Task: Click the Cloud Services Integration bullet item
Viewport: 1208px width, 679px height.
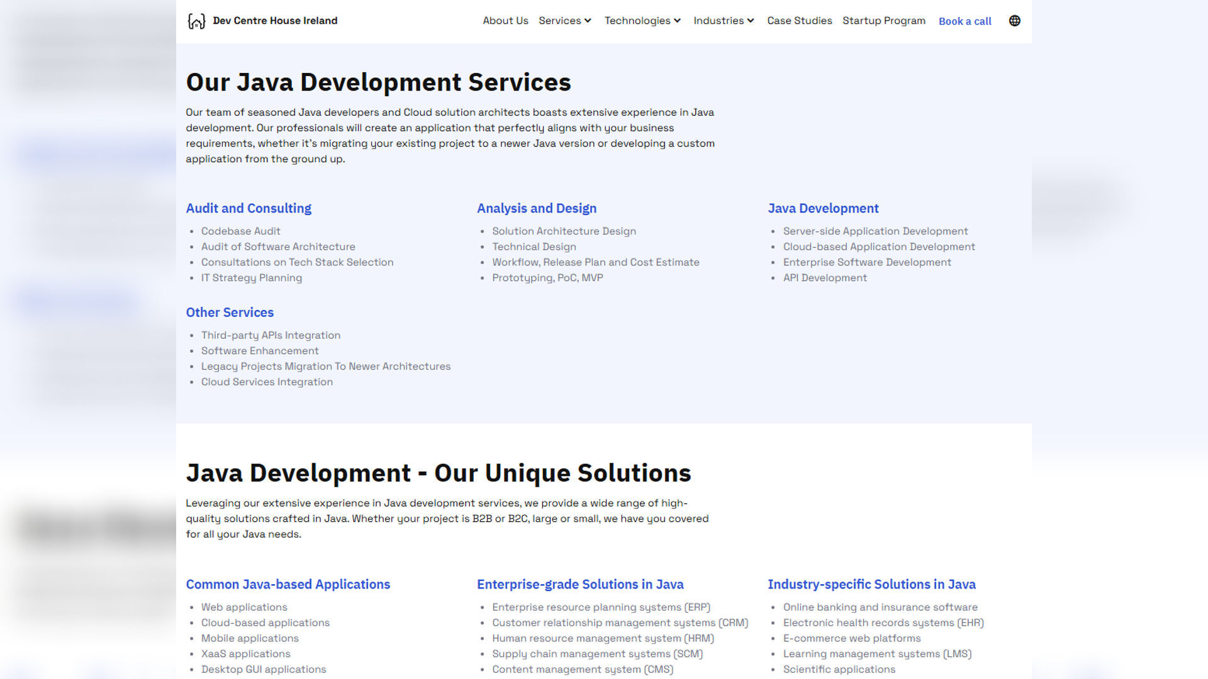Action: (x=267, y=382)
